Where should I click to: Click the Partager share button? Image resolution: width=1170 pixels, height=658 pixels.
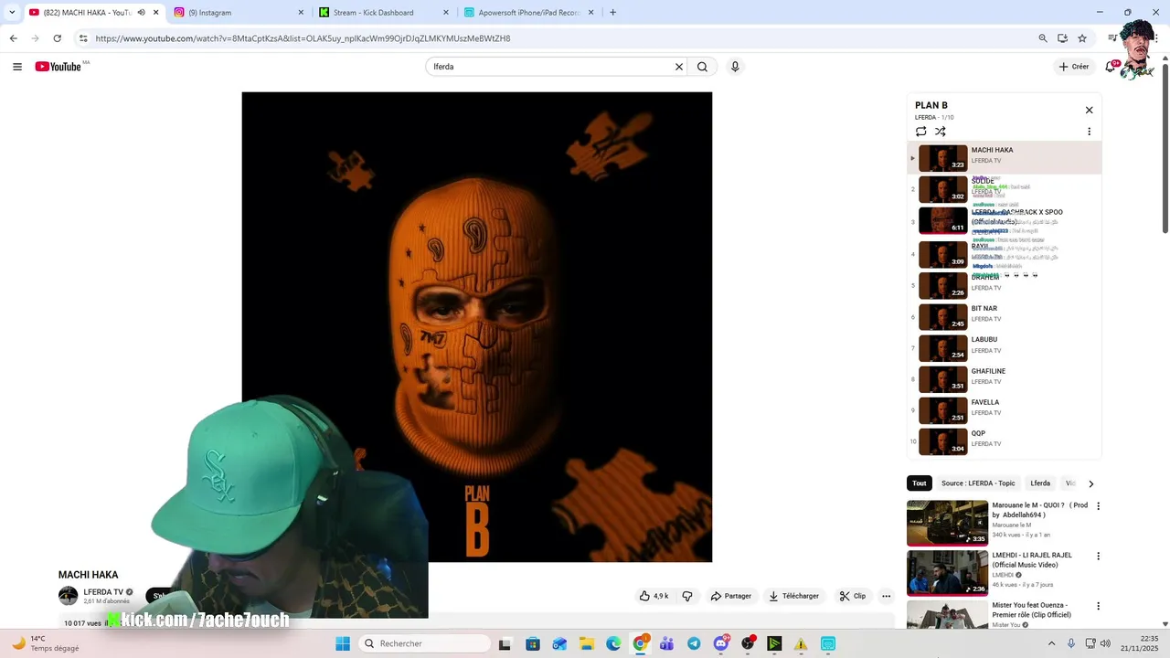click(x=731, y=596)
